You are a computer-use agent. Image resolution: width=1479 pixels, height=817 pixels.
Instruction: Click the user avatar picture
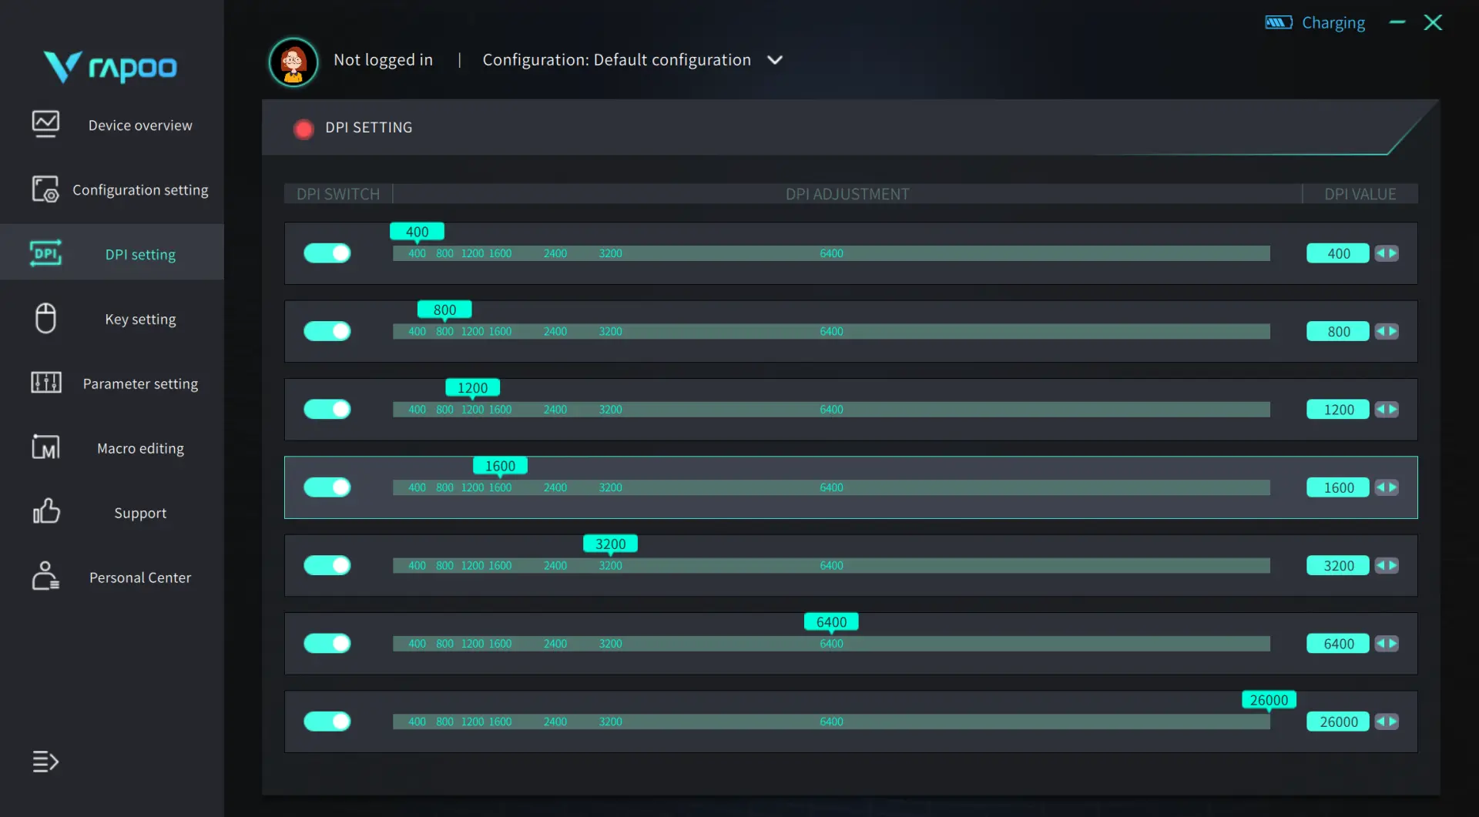pyautogui.click(x=293, y=62)
